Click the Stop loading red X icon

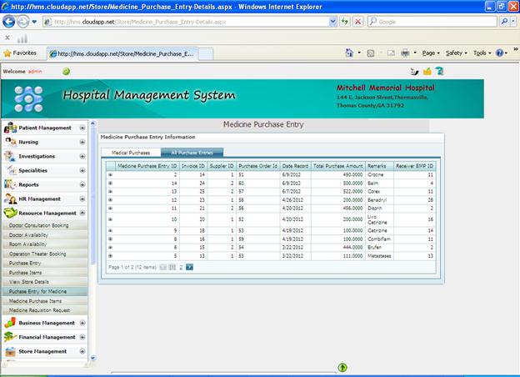357,21
